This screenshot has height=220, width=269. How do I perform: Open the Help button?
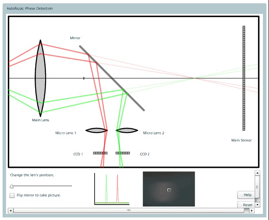[x=246, y=195]
